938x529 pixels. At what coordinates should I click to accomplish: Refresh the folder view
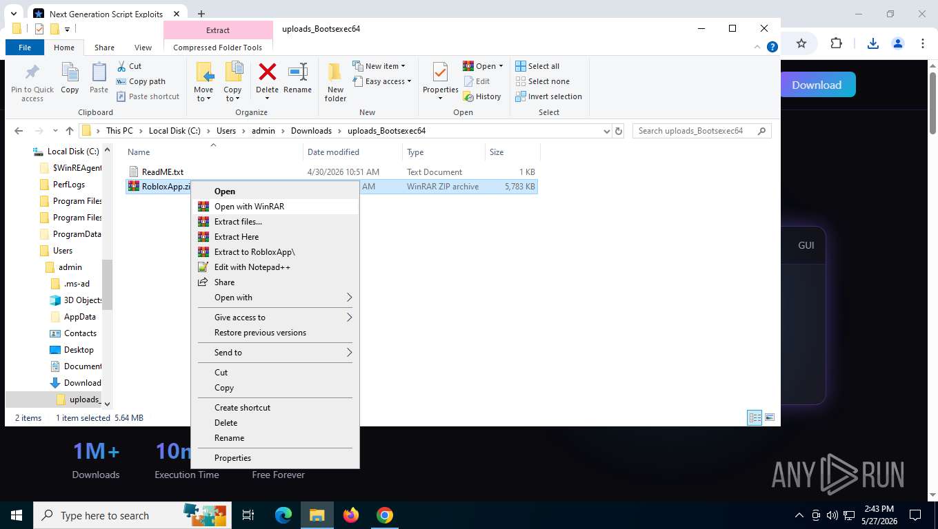619,131
